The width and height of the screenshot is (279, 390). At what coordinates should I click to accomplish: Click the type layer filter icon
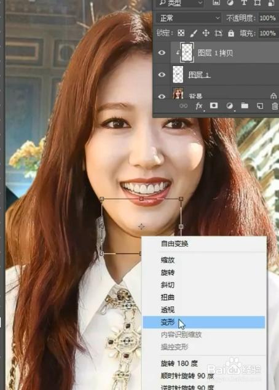pos(244,2)
